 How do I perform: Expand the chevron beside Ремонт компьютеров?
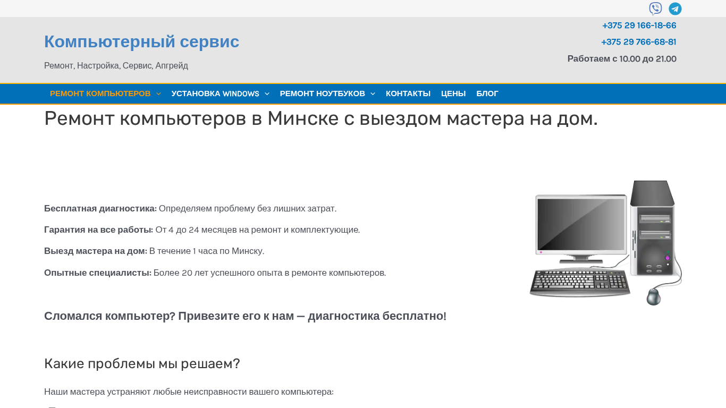tap(158, 94)
